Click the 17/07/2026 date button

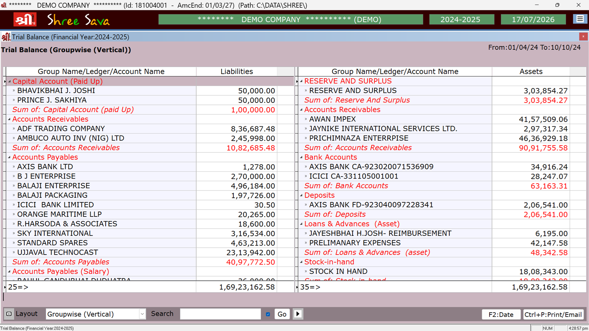tap(533, 20)
